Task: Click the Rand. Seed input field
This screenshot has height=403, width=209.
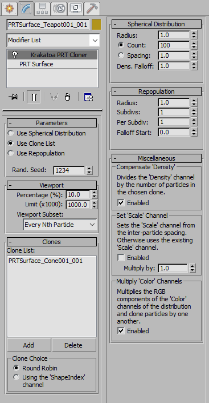Action: pos(69,170)
